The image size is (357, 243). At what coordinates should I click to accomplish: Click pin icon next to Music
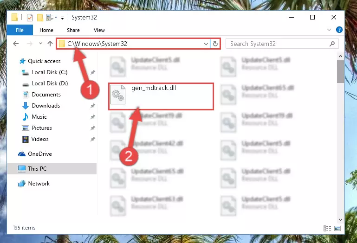coord(93,117)
